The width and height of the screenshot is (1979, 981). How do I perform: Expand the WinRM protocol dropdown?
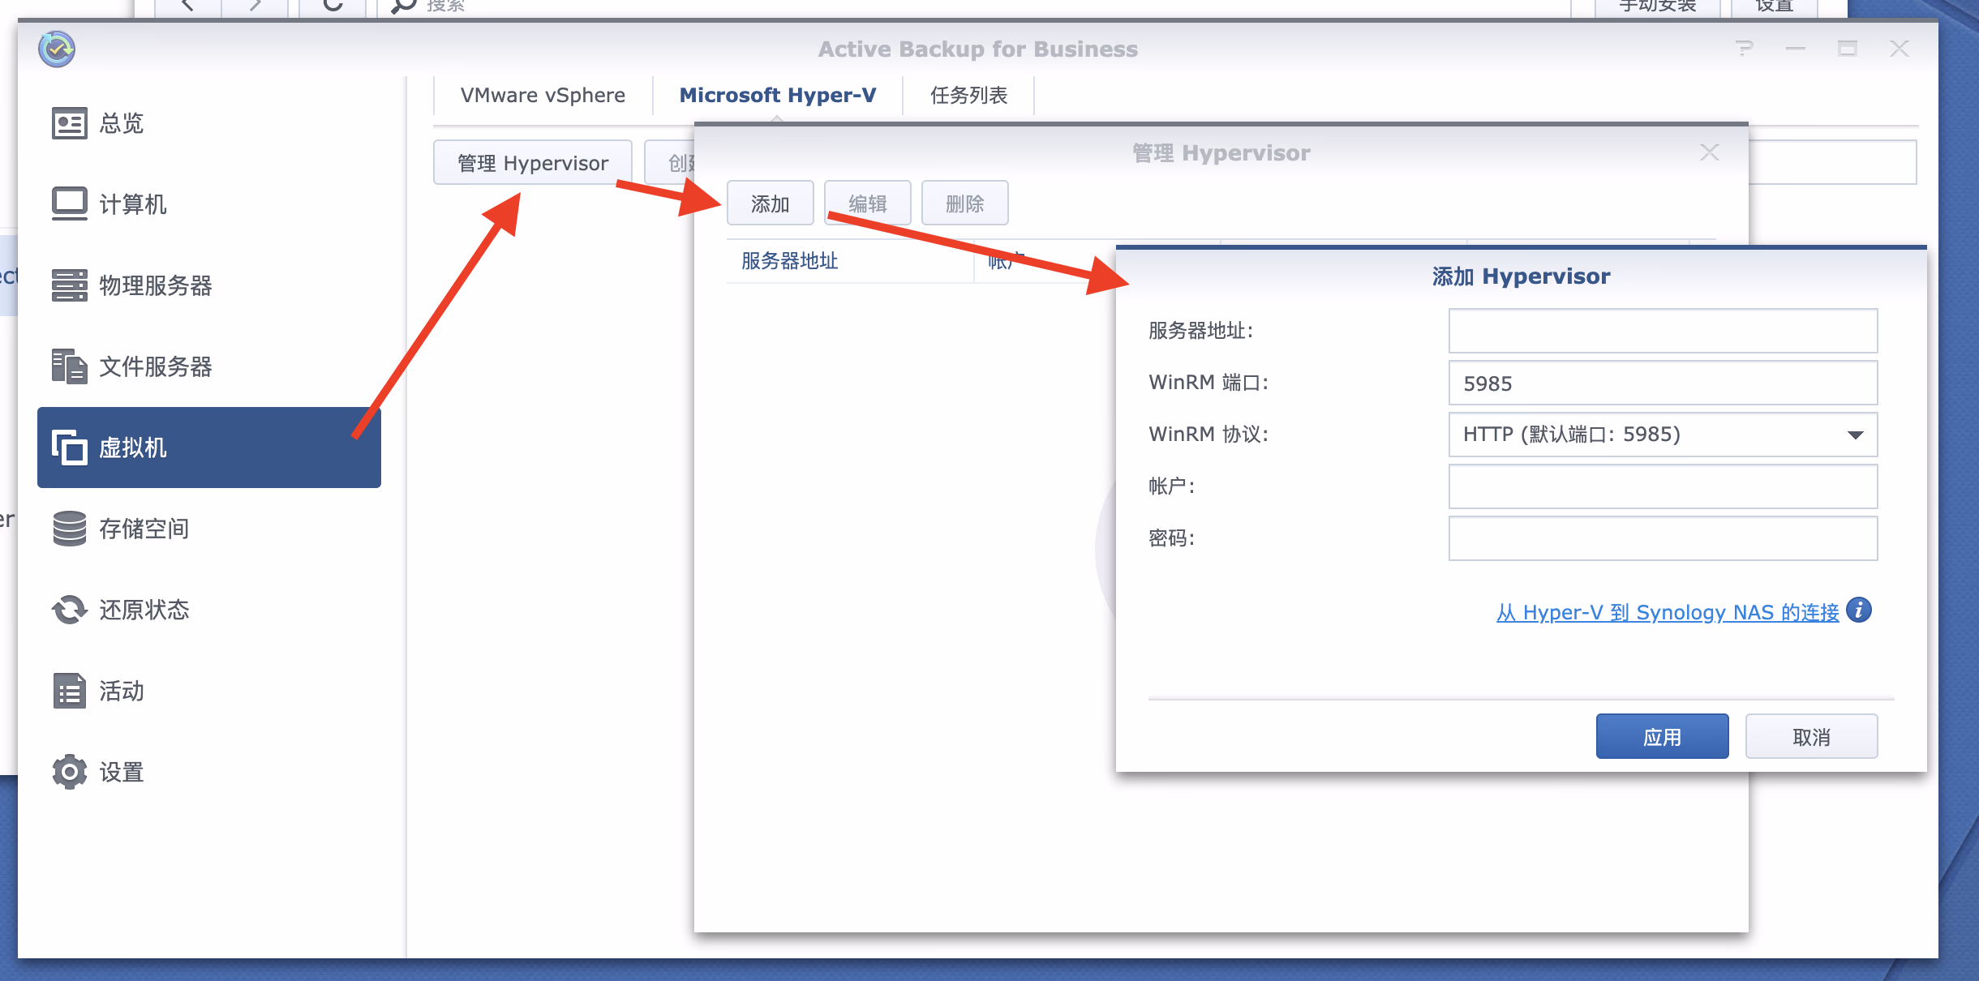pyautogui.click(x=1855, y=435)
